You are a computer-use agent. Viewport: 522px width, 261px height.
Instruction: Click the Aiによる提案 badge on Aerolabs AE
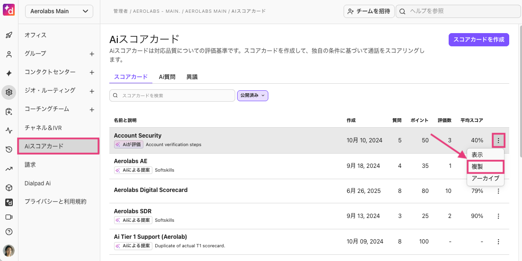point(133,170)
